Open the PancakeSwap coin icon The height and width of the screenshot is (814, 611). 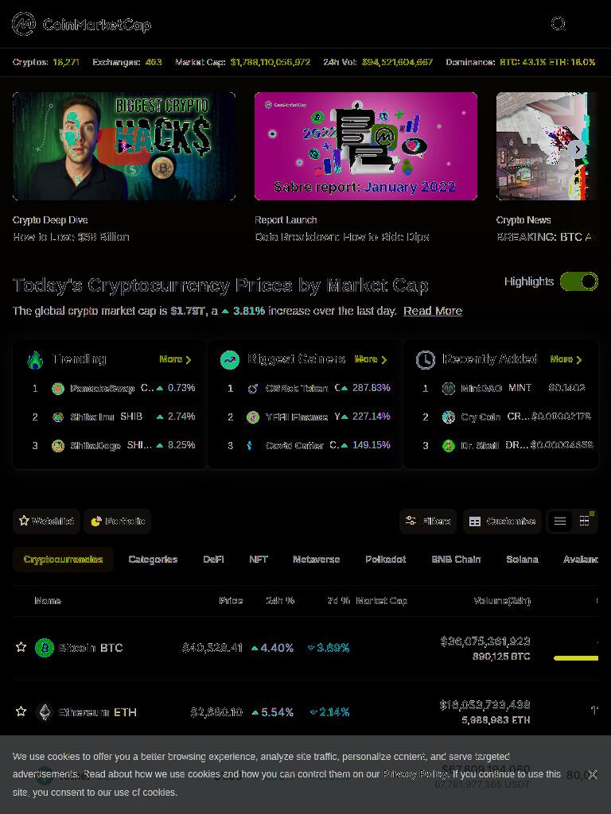58,388
